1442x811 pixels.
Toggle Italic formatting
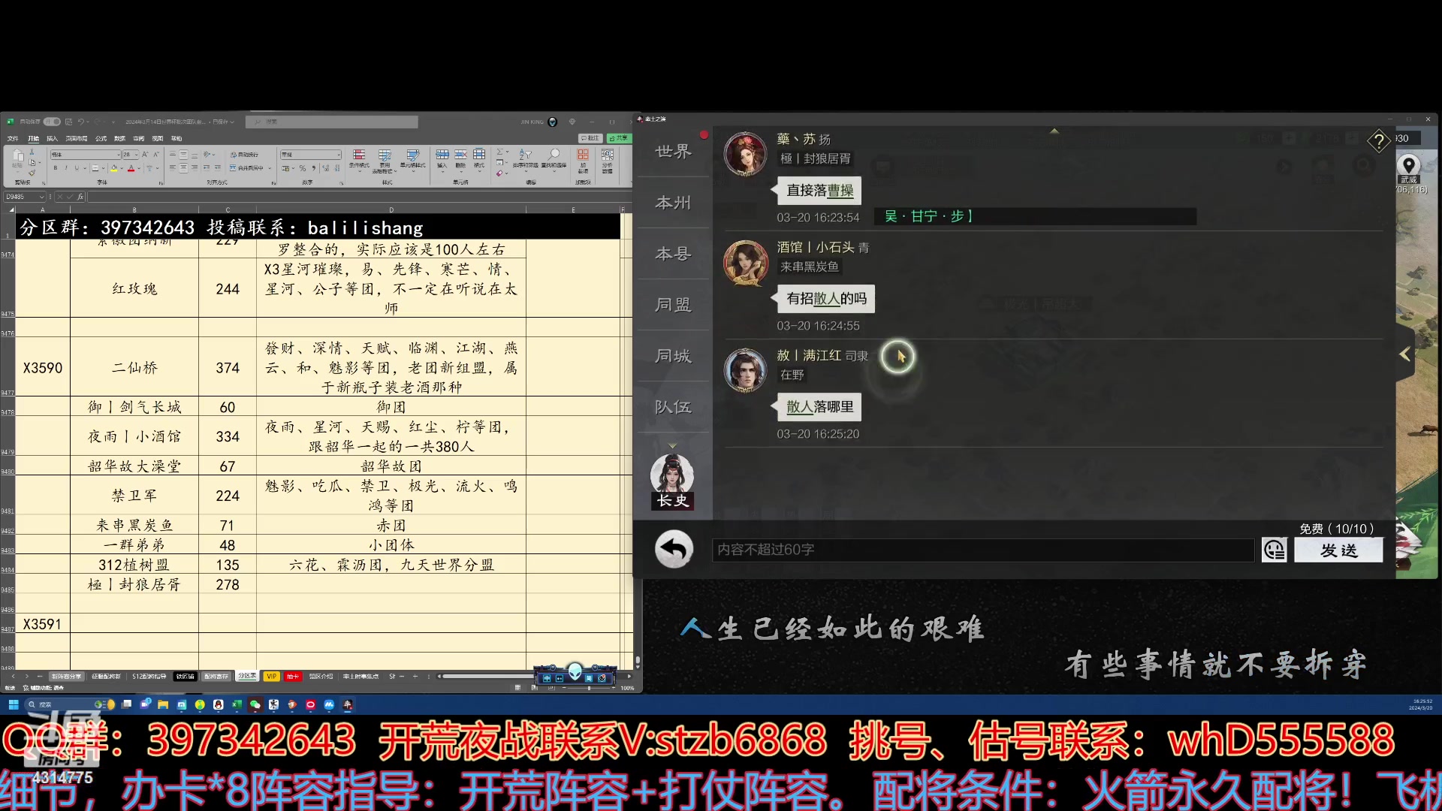click(66, 168)
